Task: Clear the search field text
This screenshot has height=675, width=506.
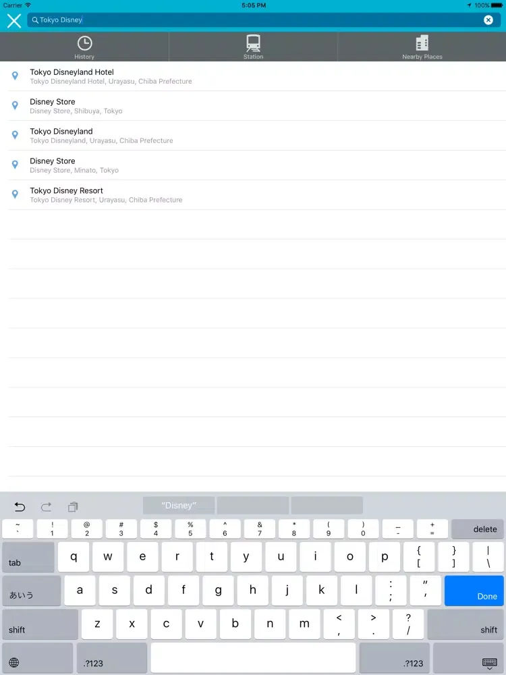Action: pos(488,20)
